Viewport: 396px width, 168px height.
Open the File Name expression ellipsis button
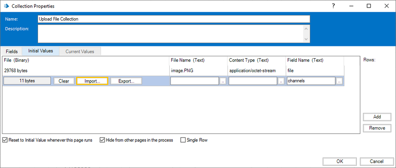pyautogui.click(x=222, y=81)
